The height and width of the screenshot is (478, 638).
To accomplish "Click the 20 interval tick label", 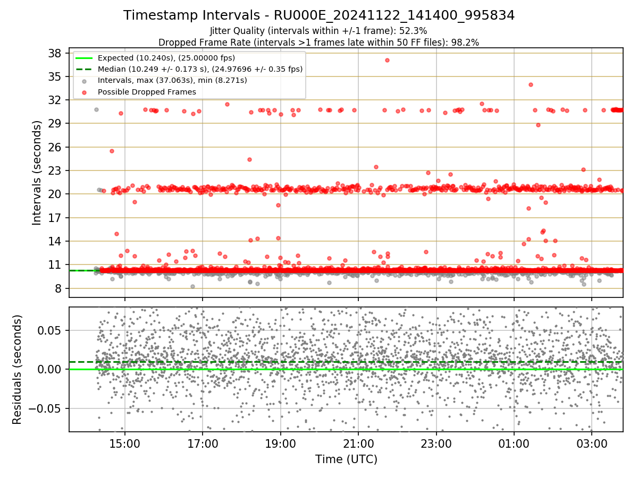I will 56,194.
